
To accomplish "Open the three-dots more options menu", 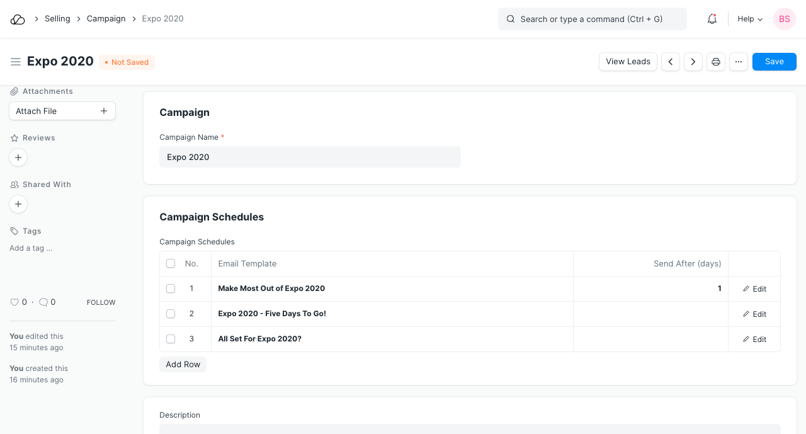I will tap(739, 62).
